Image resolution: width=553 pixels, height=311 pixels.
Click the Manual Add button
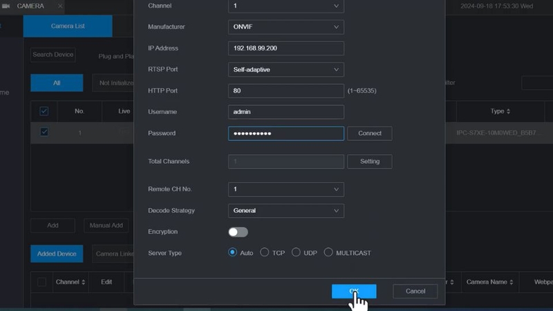[106, 225]
